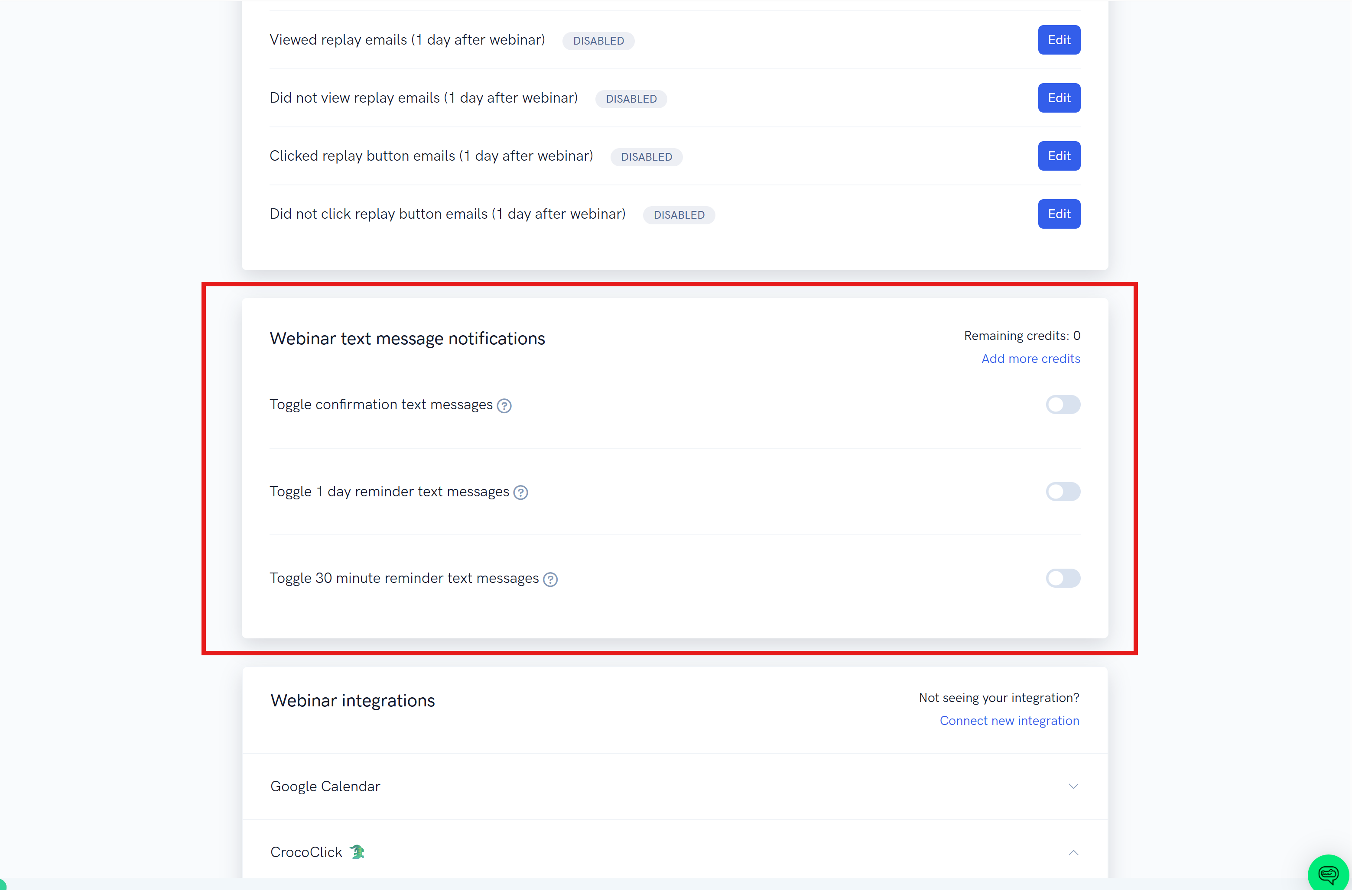Viewport: 1352px width, 890px height.
Task: Open help icon for 30 minute reminder
Action: [x=550, y=579]
